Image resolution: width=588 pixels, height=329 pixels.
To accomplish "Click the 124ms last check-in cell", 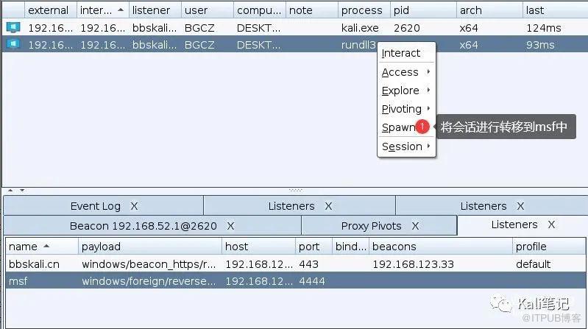I will click(544, 28).
